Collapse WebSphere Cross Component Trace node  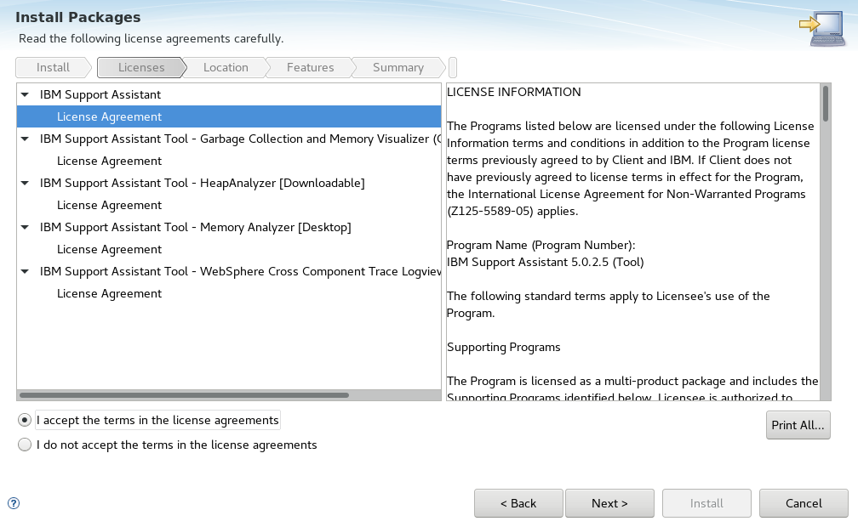point(26,271)
